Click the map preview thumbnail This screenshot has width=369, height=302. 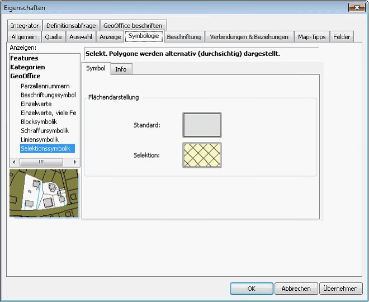(44, 194)
